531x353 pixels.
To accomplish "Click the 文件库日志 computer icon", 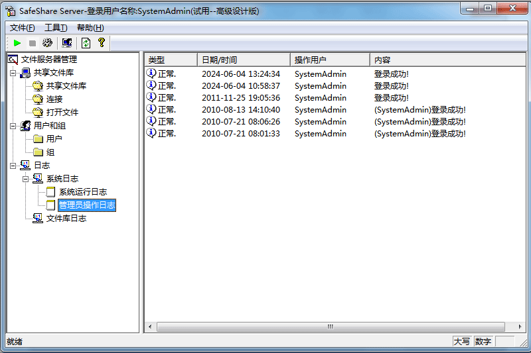I will [38, 219].
